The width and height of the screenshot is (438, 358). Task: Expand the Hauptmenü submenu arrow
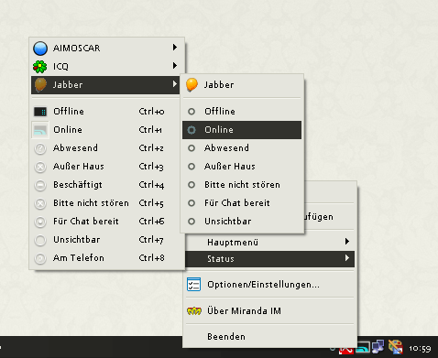[x=347, y=242]
